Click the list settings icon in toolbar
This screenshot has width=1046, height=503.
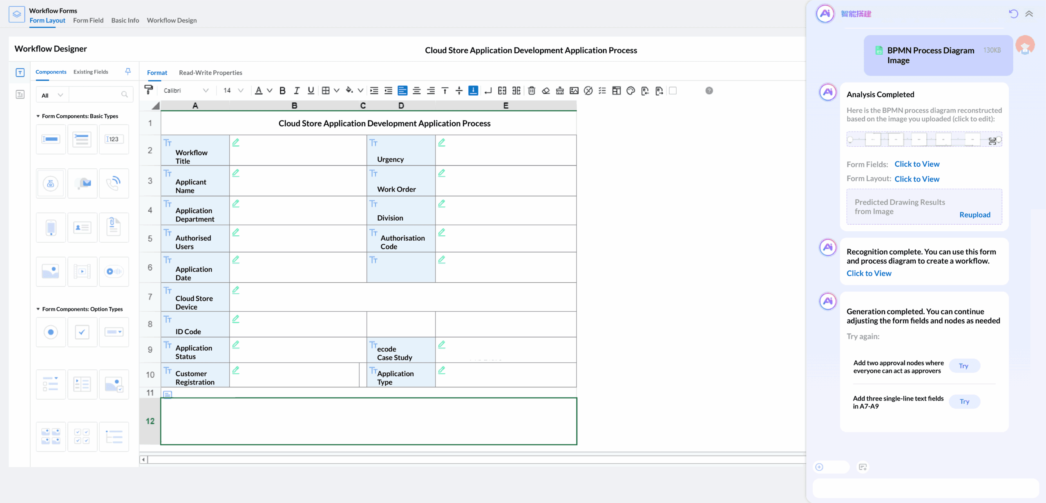coord(602,91)
